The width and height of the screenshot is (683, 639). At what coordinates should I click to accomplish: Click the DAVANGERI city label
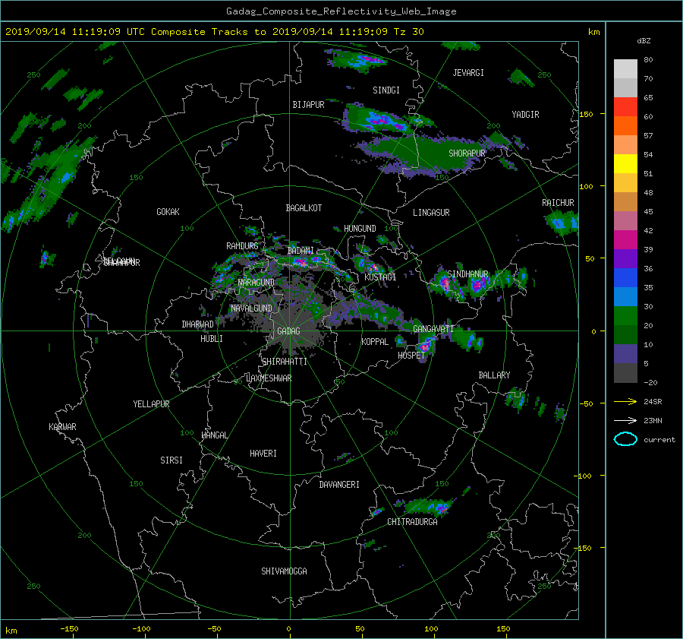click(x=339, y=485)
